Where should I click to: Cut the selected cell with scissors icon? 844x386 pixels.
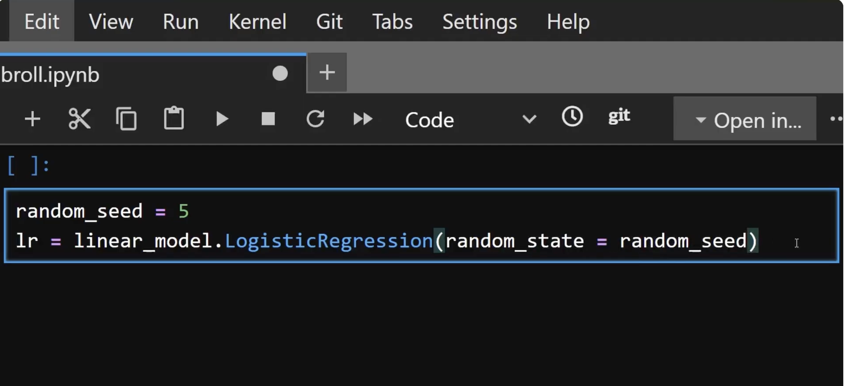80,119
